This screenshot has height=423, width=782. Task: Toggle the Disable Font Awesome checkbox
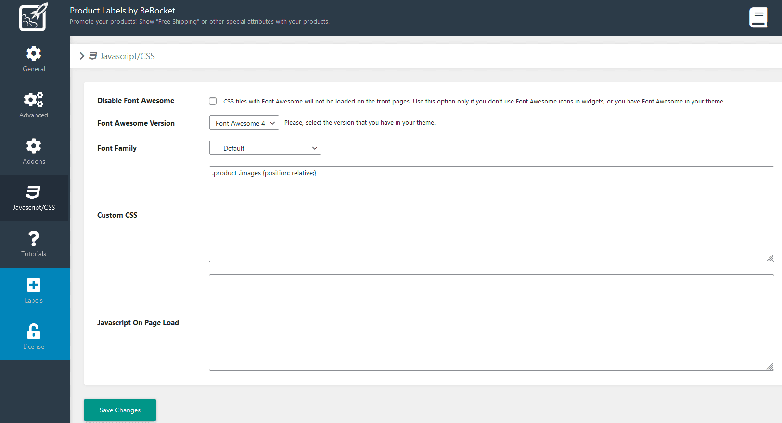[x=213, y=101]
